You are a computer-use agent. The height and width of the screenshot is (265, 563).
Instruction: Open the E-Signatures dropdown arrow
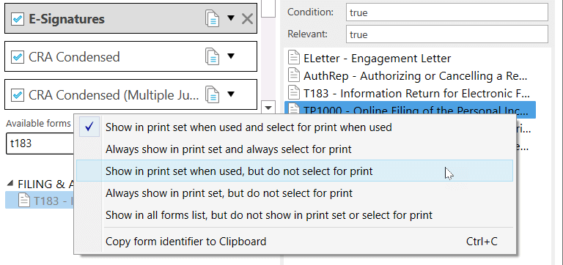click(x=231, y=18)
